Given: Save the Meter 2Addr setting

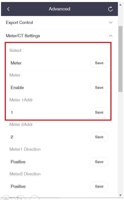Looking at the screenshot, I should (99, 137).
